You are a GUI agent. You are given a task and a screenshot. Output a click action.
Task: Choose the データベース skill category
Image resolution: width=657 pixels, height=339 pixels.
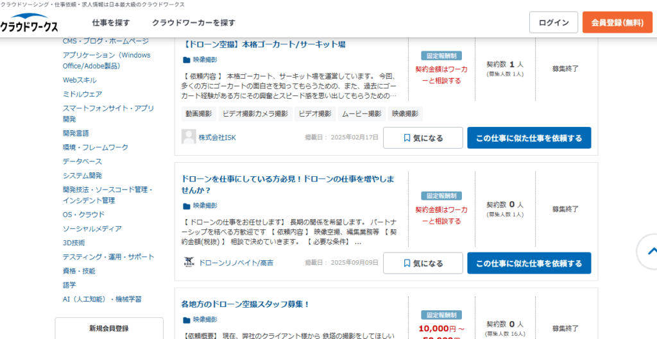(82, 161)
